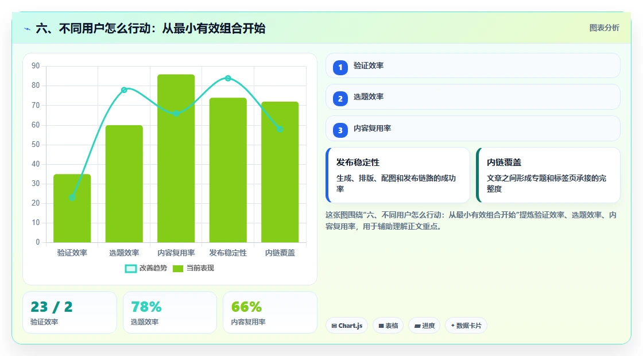The height and width of the screenshot is (356, 643).
Task: Click the trend line point above 验证效率
Action: pos(72,198)
